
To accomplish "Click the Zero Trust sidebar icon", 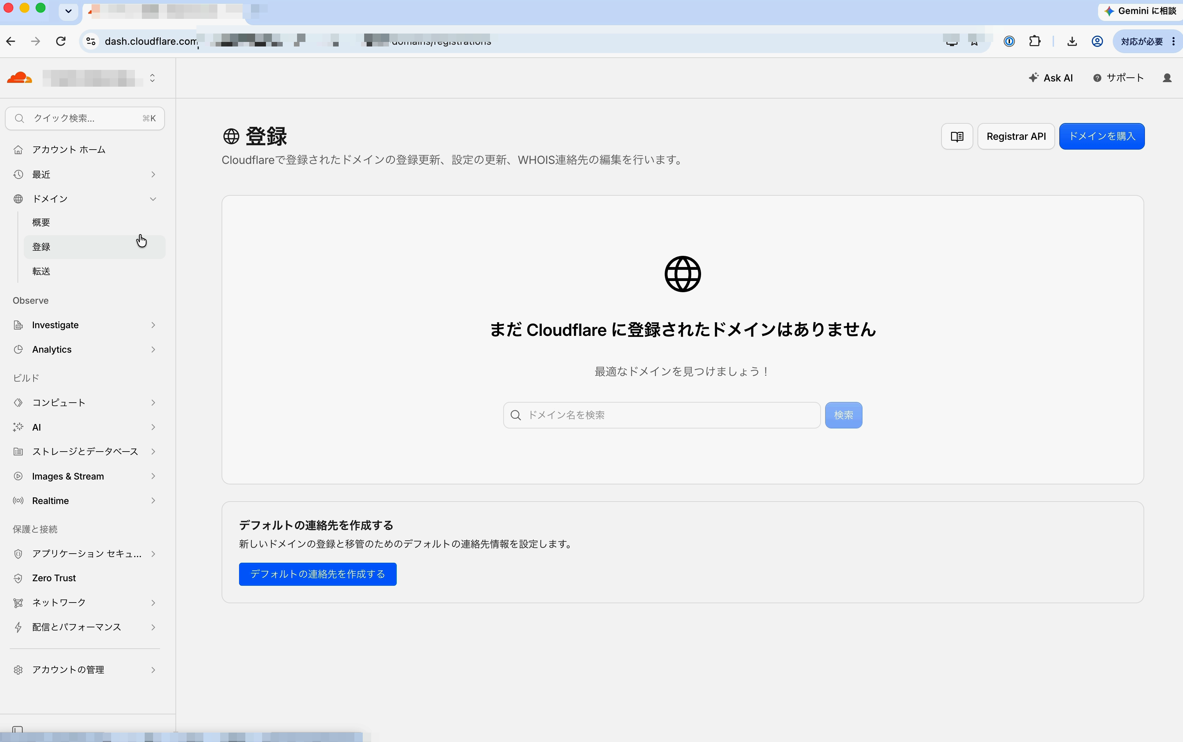I will 18,578.
